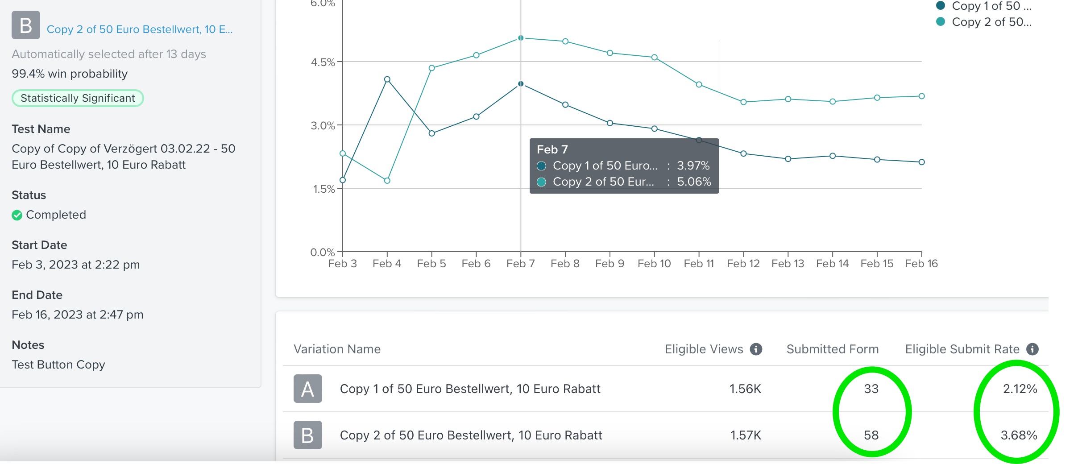
Task: Click the info icon beside Eligible Submit Rate
Action: pos(1032,349)
